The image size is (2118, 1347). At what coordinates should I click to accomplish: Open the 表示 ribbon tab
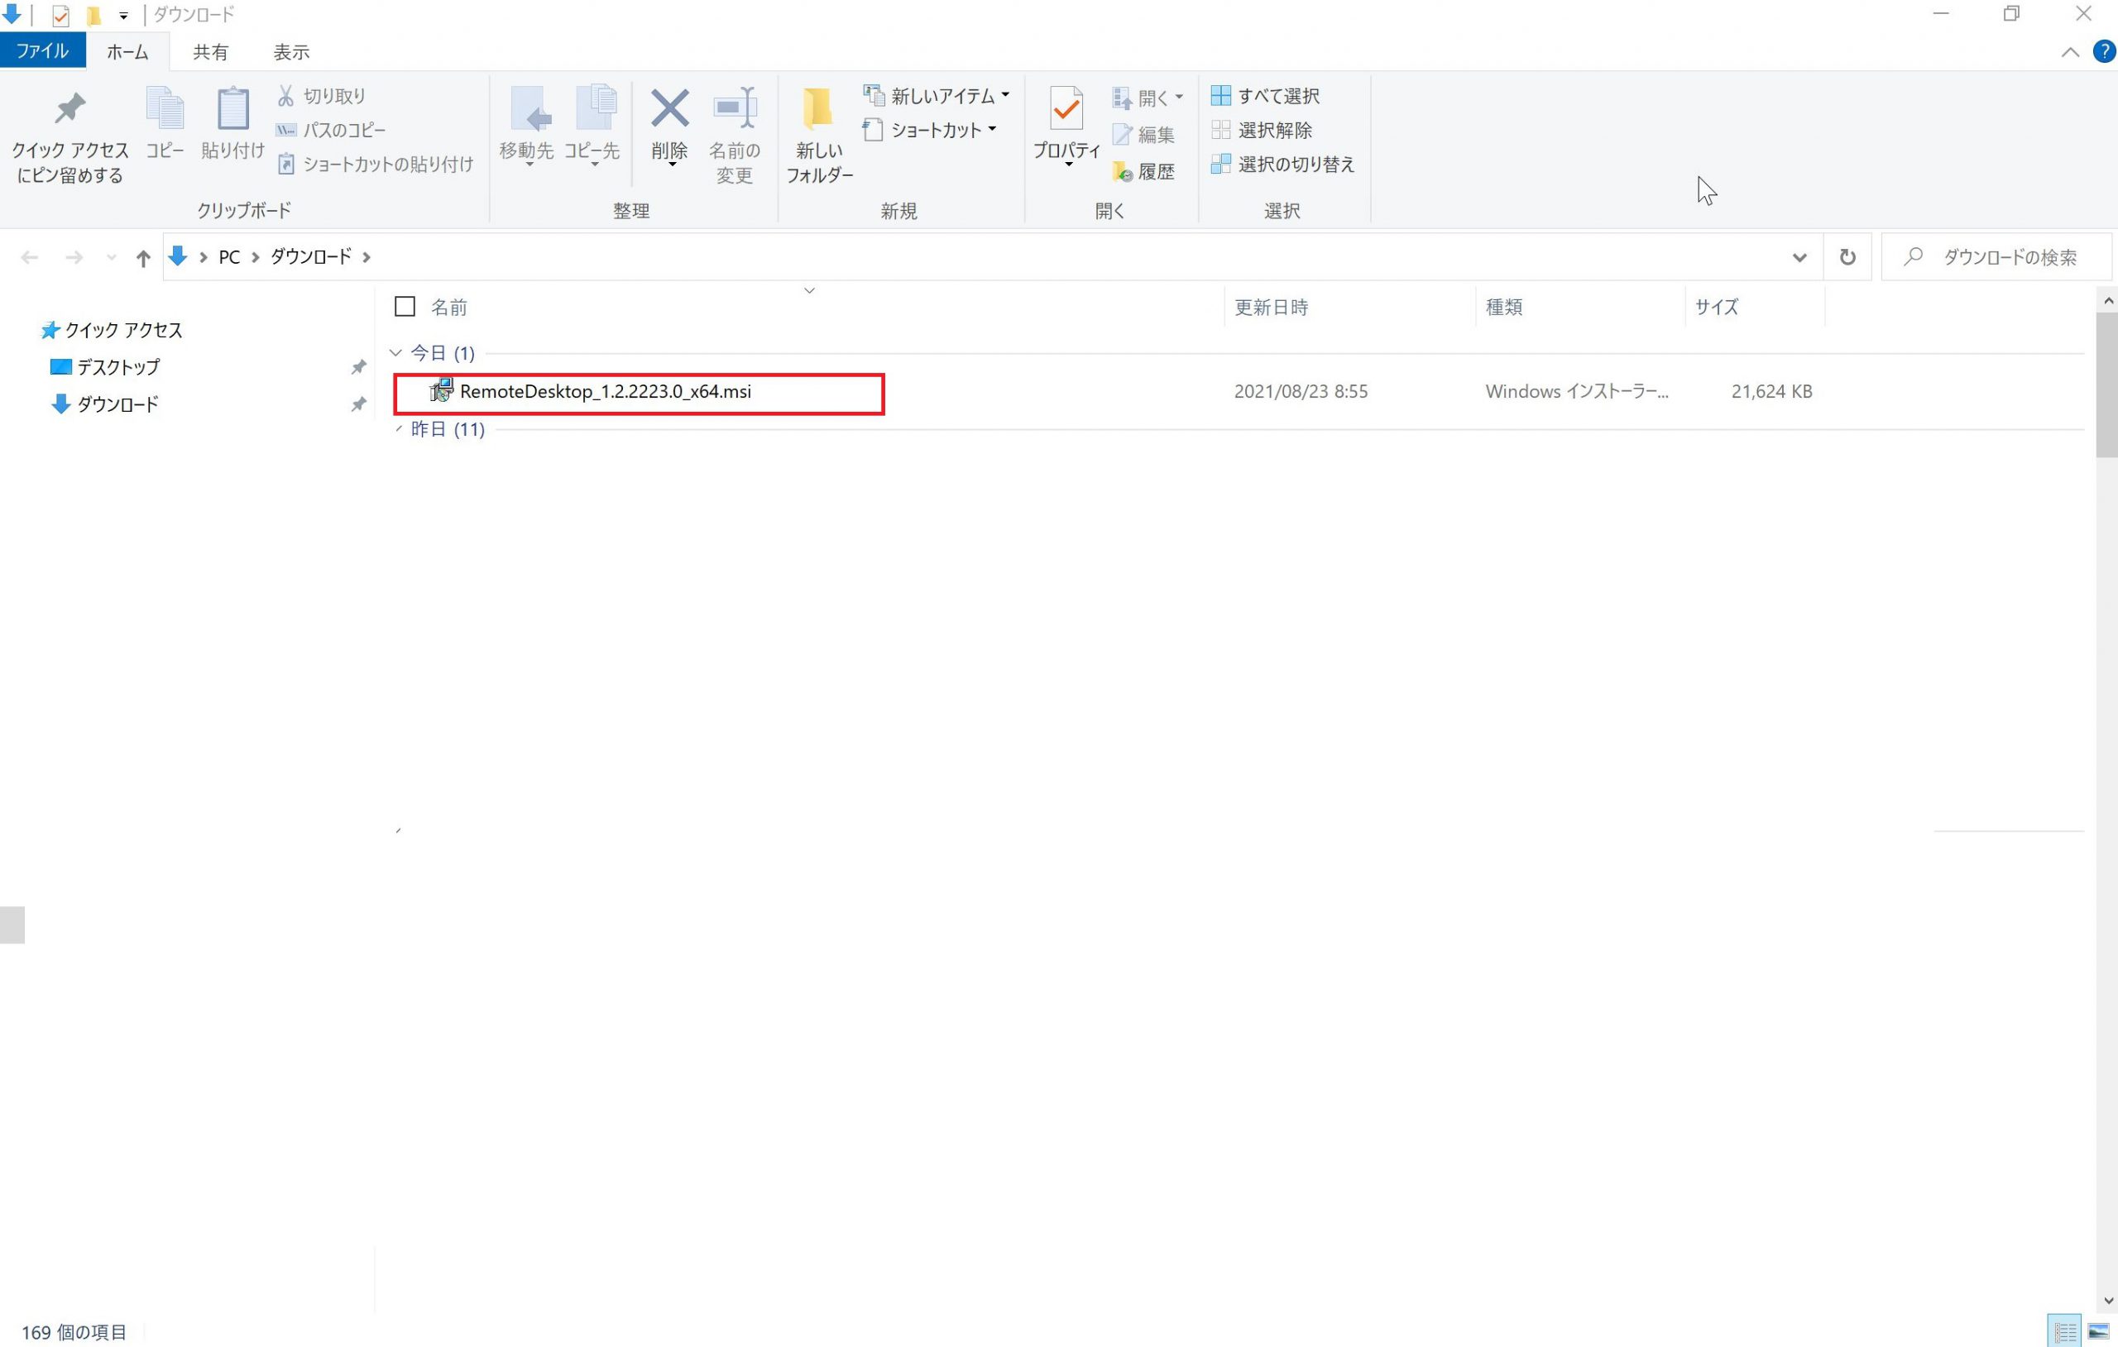click(291, 53)
